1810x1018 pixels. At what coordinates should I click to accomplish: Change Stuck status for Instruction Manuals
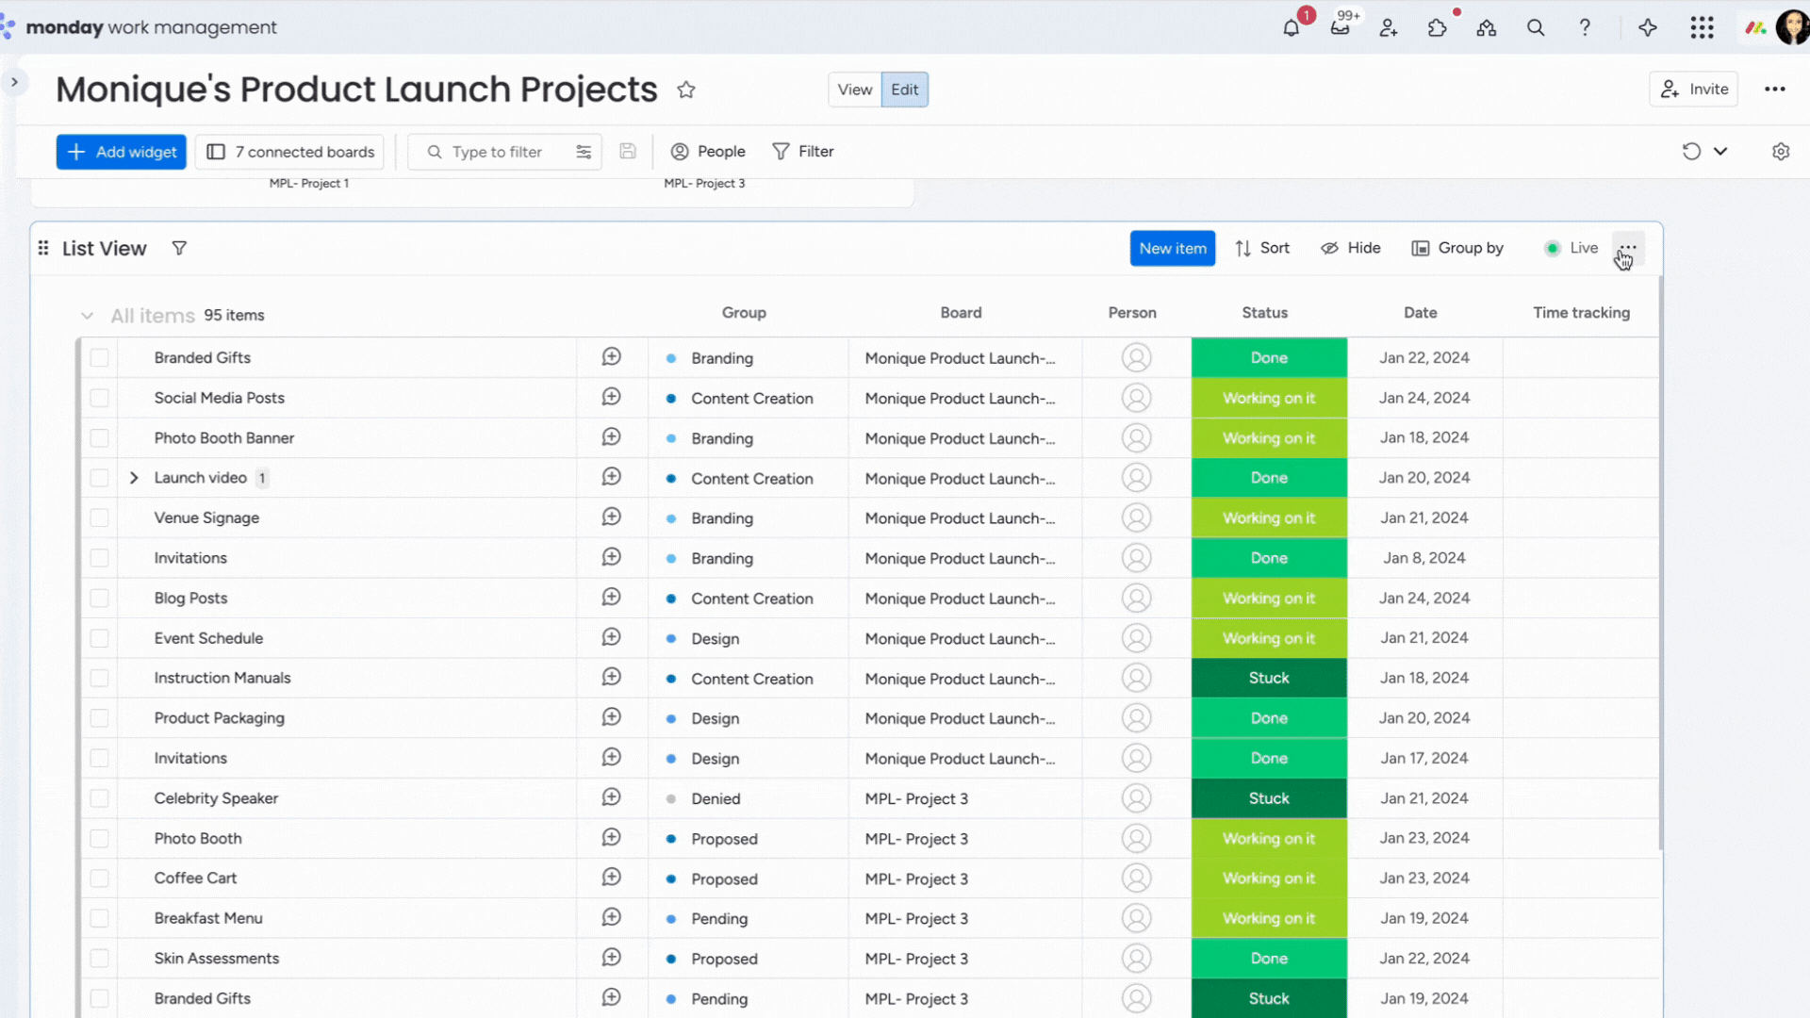1269,678
